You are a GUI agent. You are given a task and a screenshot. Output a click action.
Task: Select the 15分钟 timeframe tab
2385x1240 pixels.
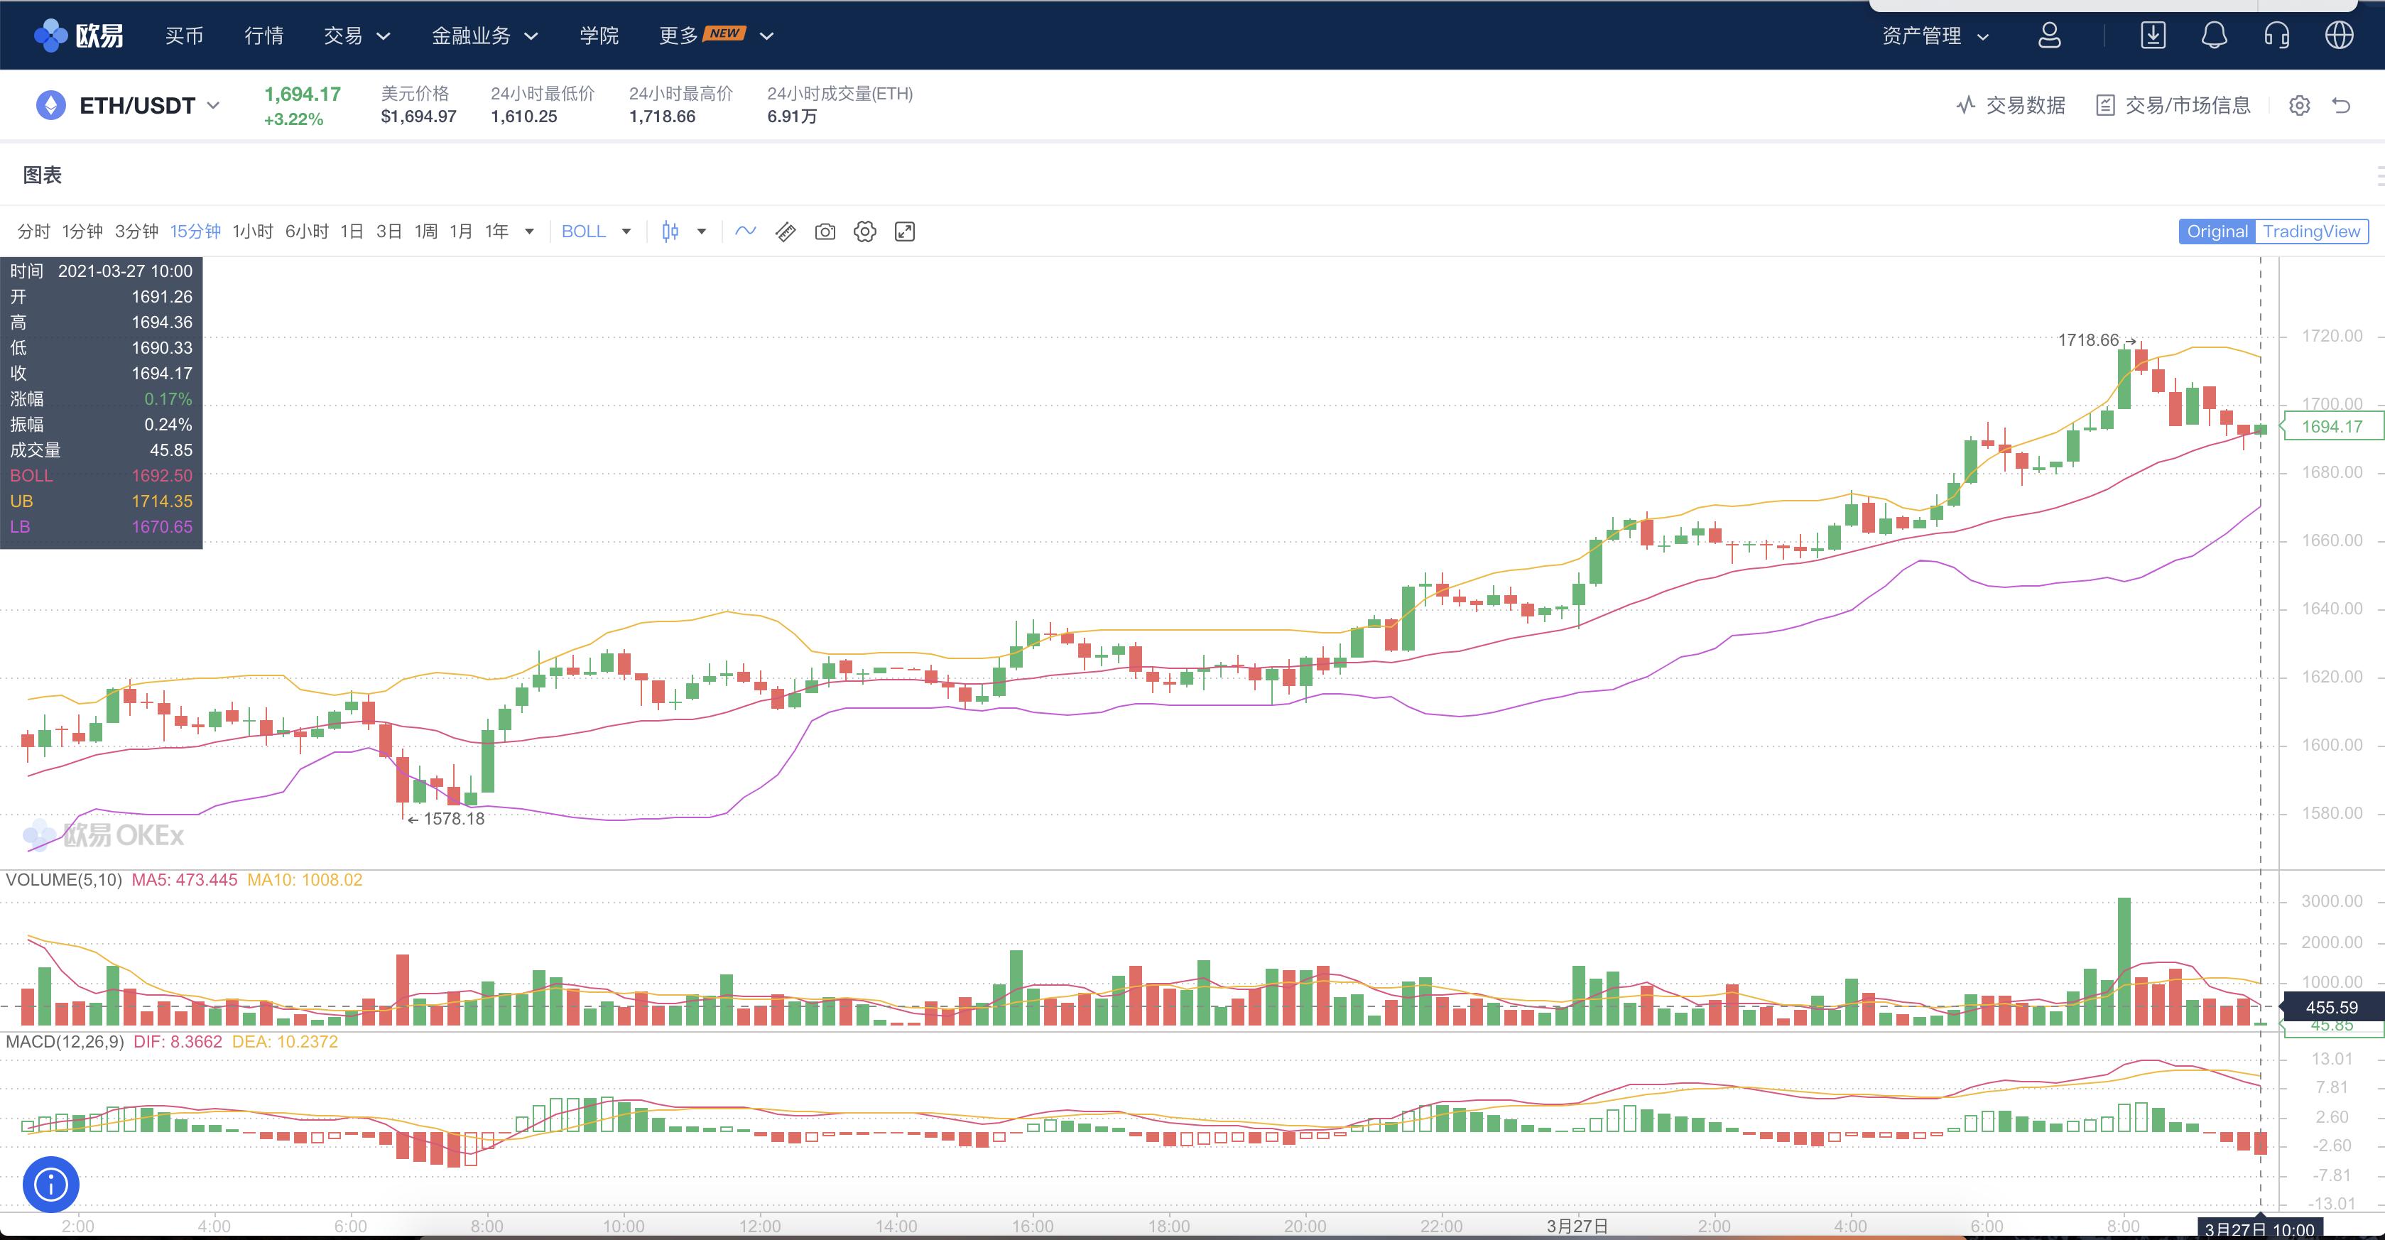point(195,232)
